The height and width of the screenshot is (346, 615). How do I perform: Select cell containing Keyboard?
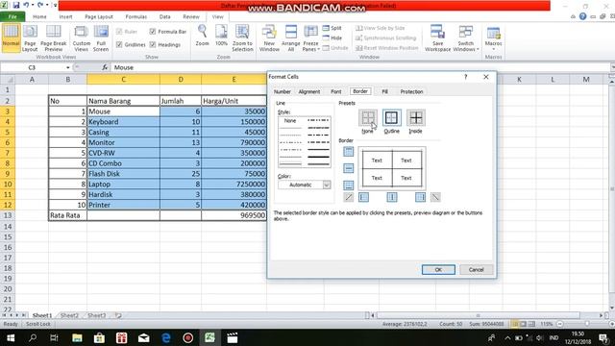point(123,122)
